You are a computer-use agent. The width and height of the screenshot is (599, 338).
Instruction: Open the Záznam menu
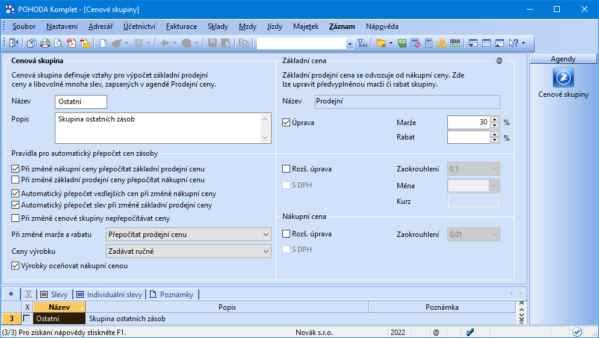[x=342, y=26]
